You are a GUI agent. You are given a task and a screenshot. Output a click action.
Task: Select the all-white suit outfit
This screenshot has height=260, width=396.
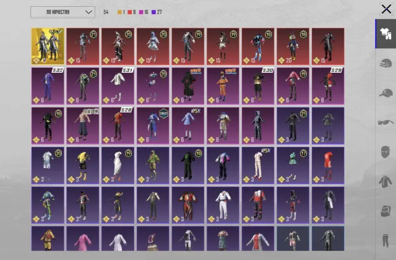223,205
